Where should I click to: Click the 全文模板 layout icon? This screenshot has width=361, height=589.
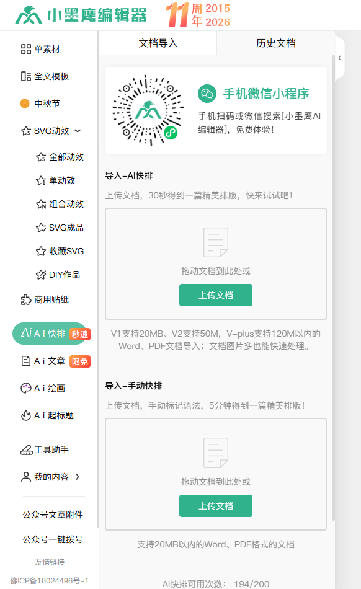tap(26, 77)
